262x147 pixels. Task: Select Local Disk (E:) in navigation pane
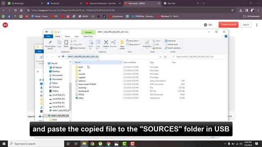[x=59, y=102]
